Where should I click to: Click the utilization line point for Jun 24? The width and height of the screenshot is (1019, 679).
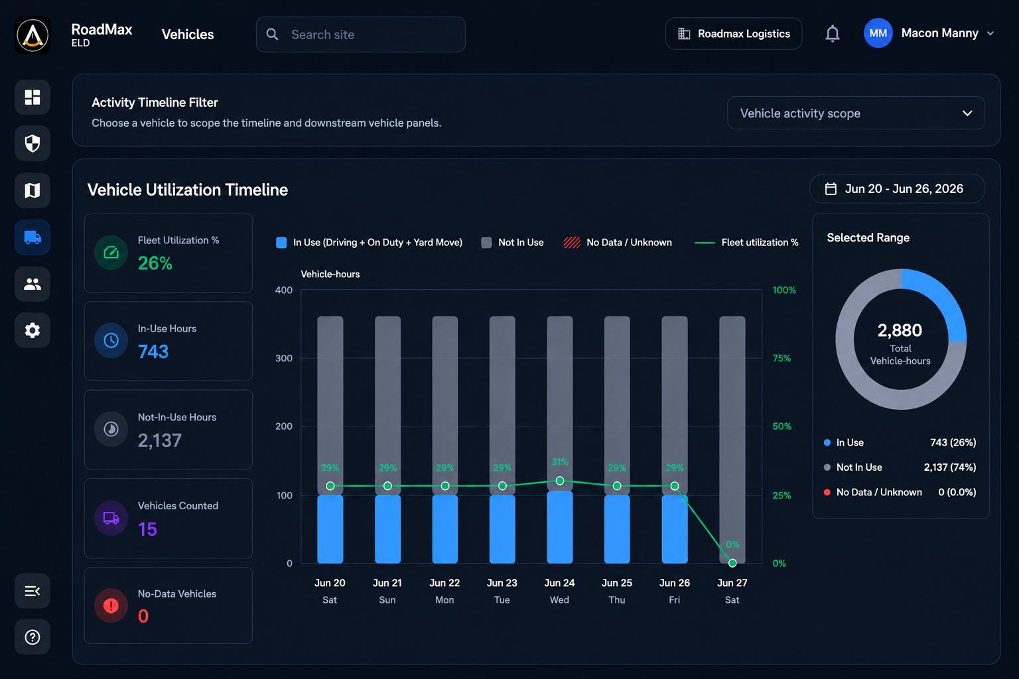coord(560,481)
